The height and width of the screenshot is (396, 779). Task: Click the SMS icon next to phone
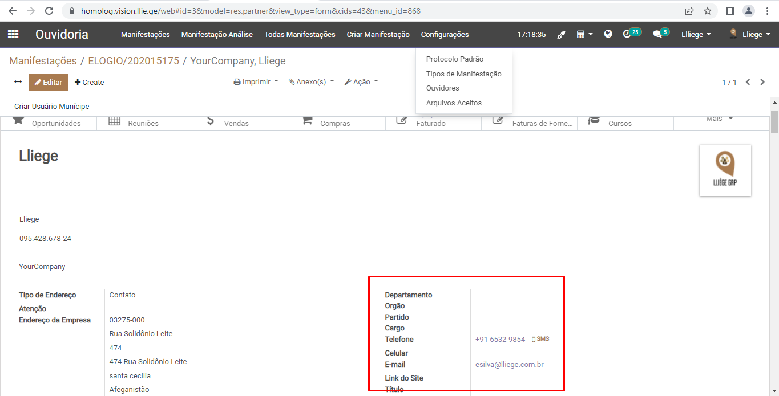click(x=540, y=339)
